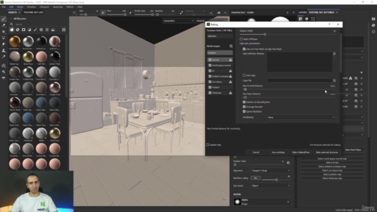Select the Clone tool in left toolbar

[x=4, y=51]
